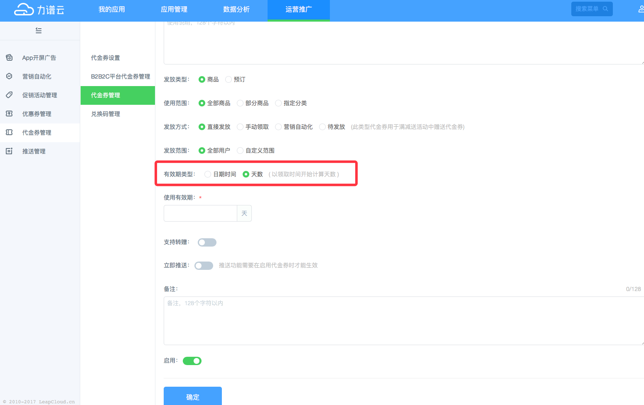The image size is (644, 405).
Task: Go to 推送管理 in sidebar
Action: tap(40, 151)
